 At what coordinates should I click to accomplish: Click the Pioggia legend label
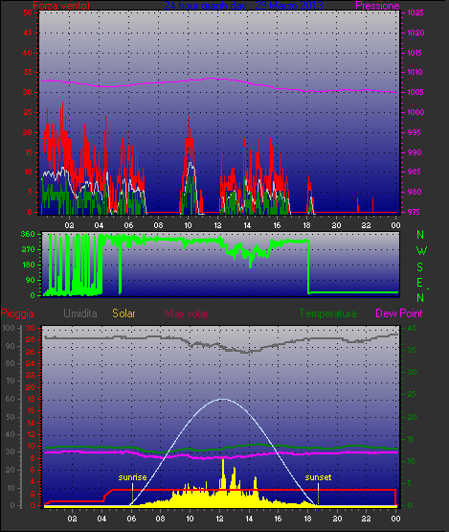click(17, 313)
